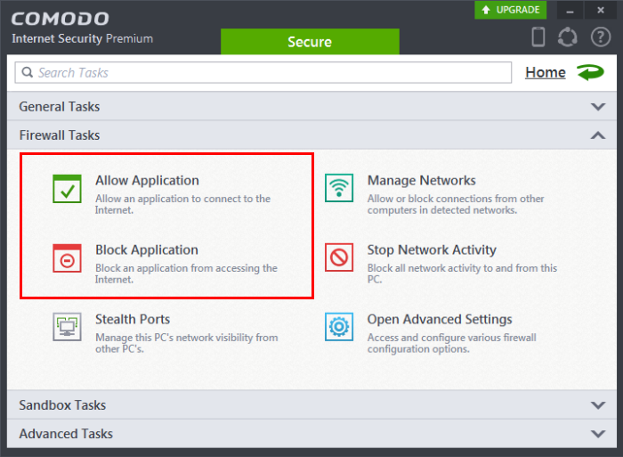This screenshot has width=623, height=457.
Task: Open the Manage Networks title
Action: (421, 181)
